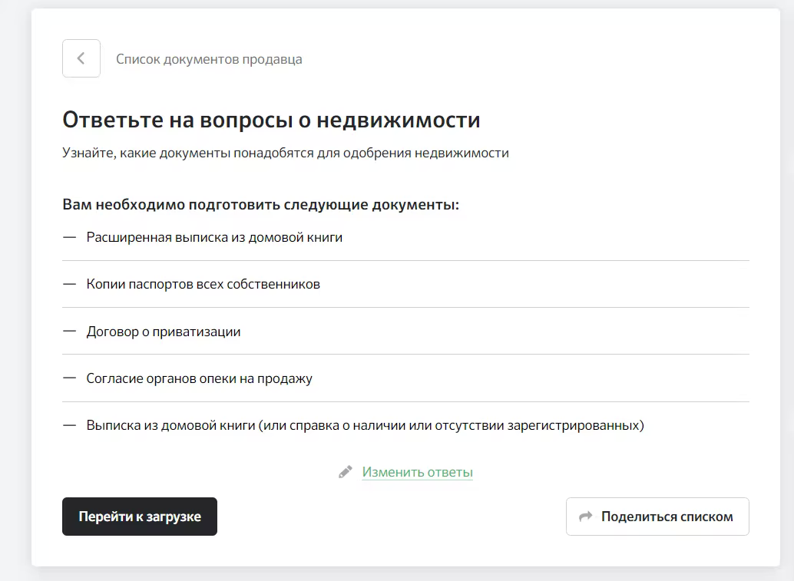Select the Согласие органов опеки на продажу item

click(x=199, y=378)
